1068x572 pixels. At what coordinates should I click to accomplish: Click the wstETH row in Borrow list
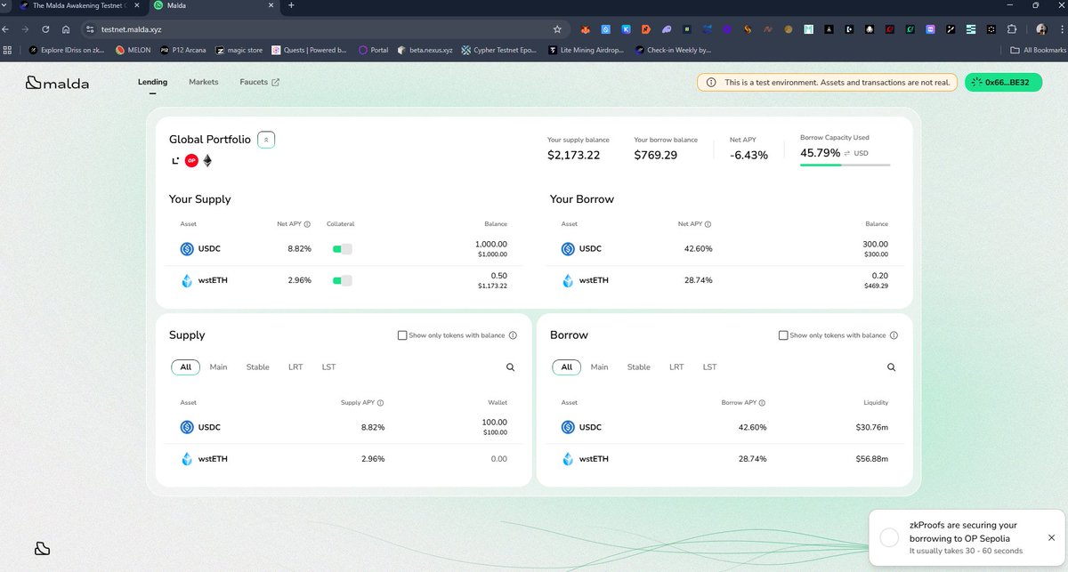click(724, 459)
